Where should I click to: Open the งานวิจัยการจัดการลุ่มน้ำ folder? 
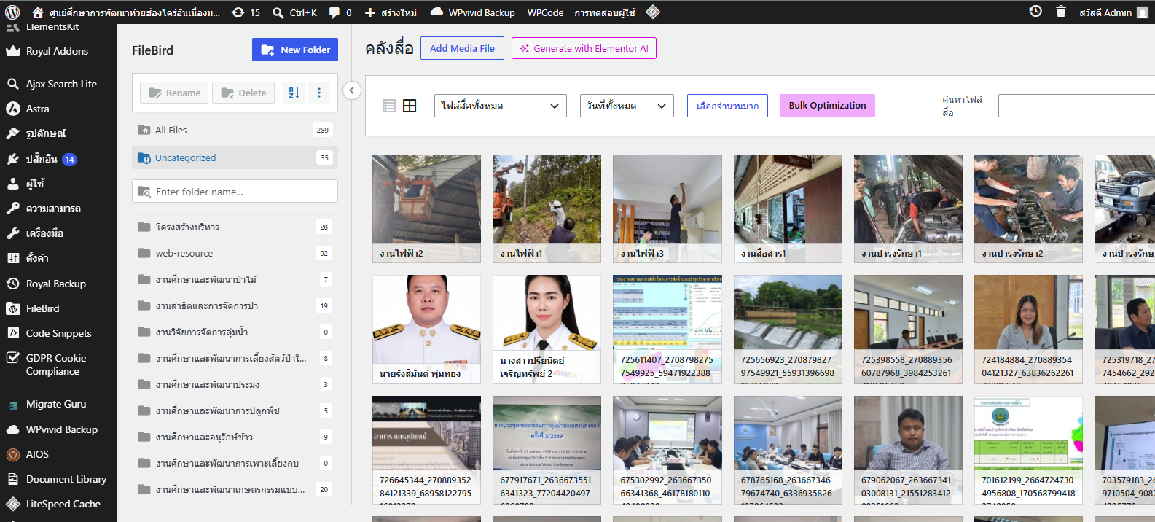point(235,332)
